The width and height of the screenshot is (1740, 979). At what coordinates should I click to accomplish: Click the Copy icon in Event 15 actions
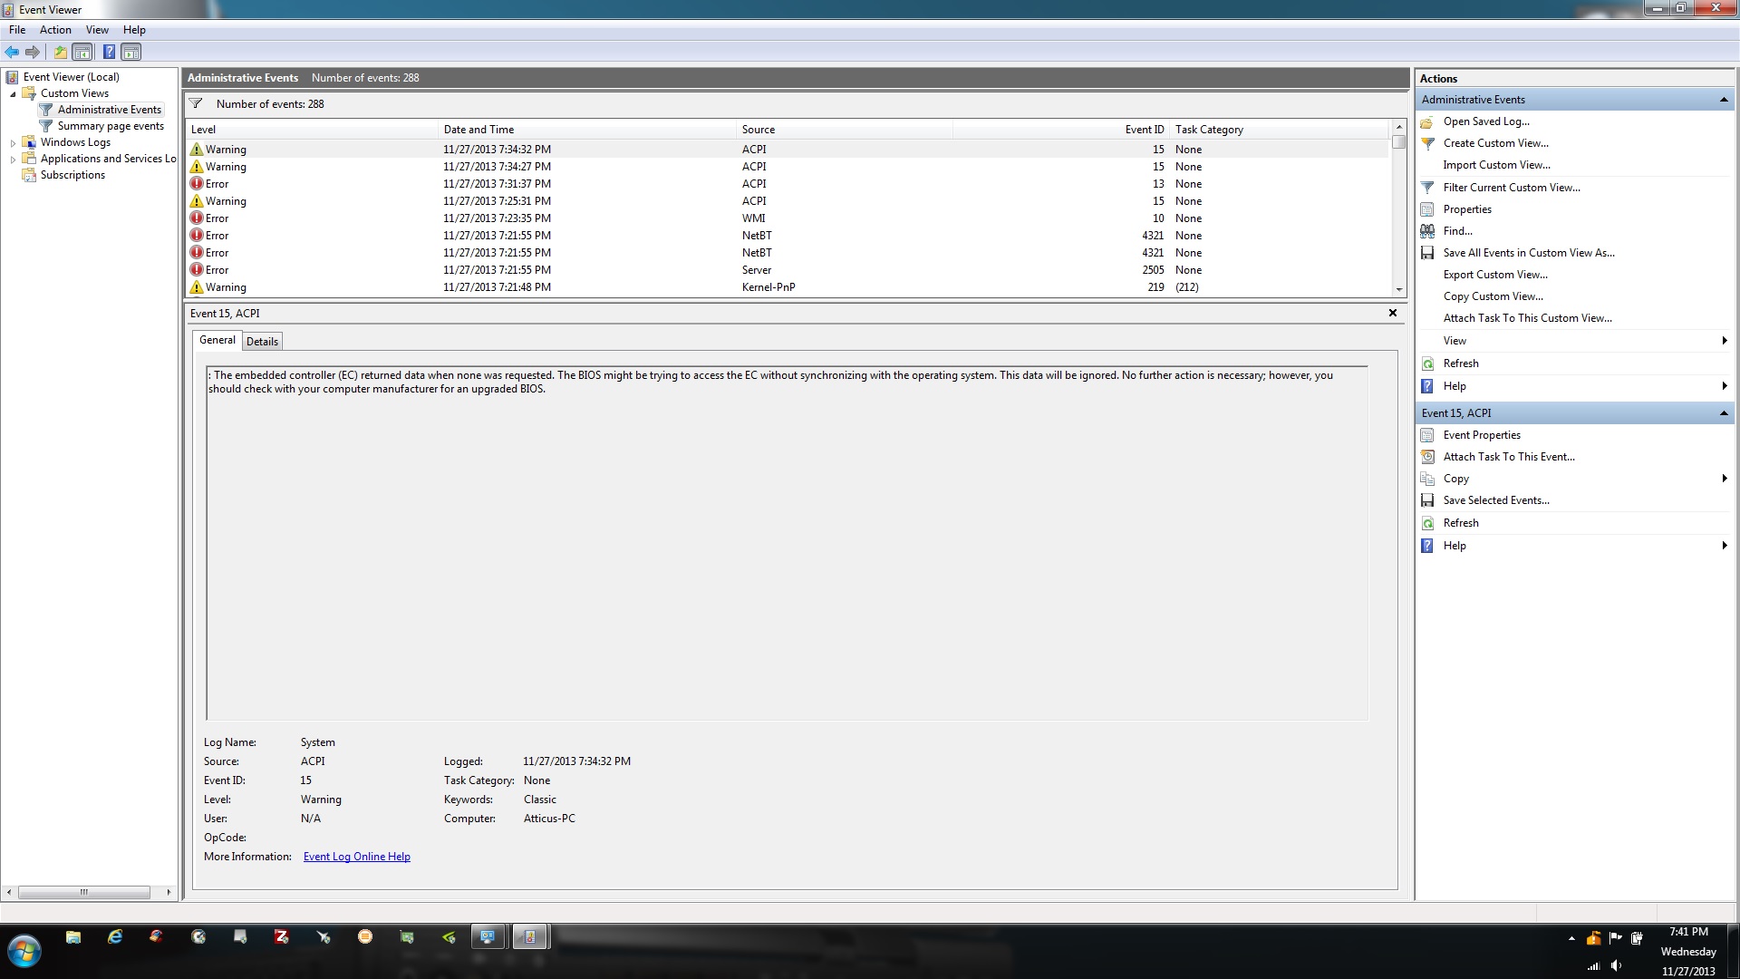(1427, 479)
